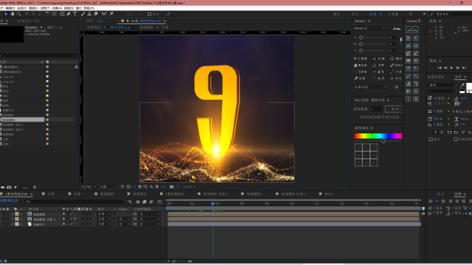Open blend mode dropdown for layer 1

coord(104,214)
